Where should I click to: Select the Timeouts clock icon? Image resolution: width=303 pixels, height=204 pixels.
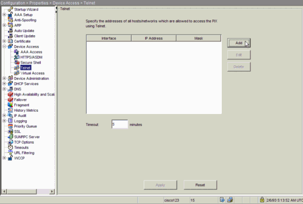(11, 148)
